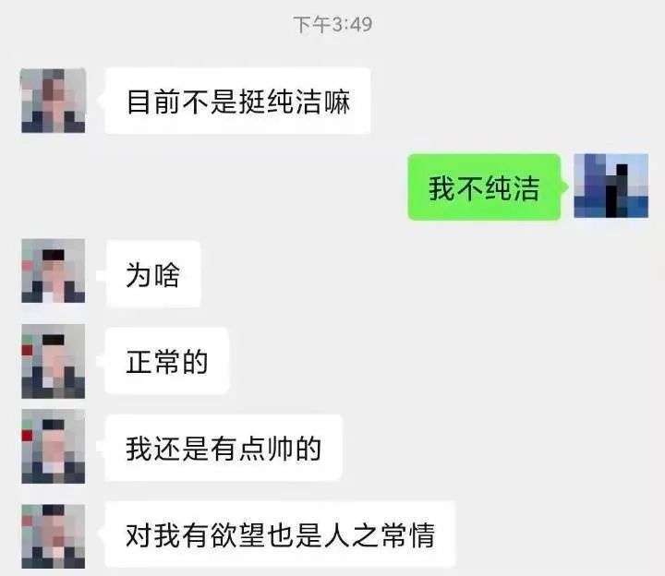Tap the "下午3:49" timestamp label
This screenshot has width=665, height=576.
tap(332, 25)
